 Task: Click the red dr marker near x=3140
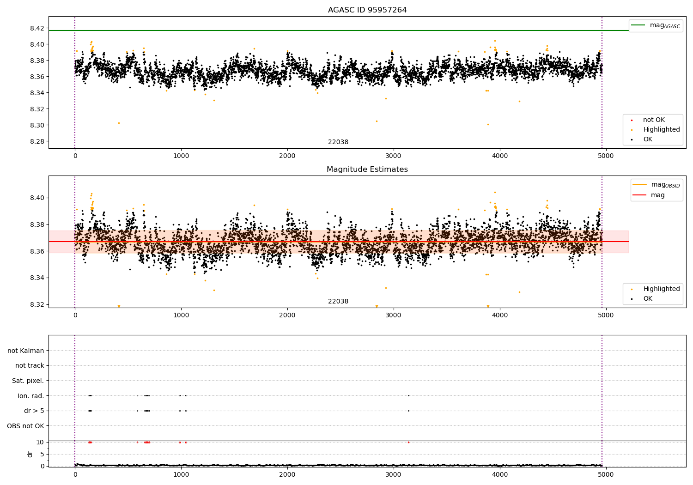(408, 442)
